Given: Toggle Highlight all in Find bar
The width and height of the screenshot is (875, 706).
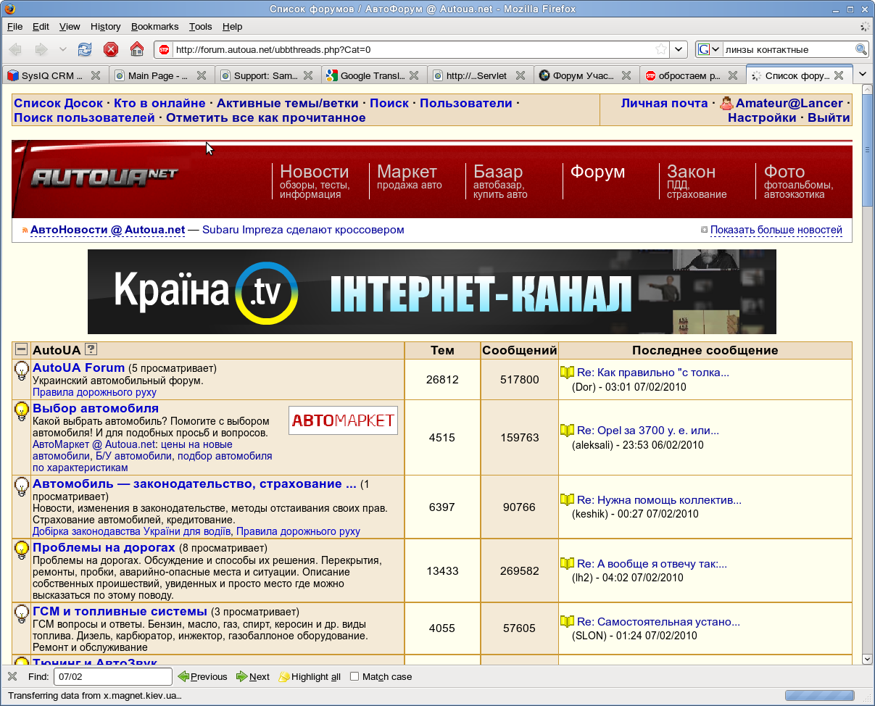Looking at the screenshot, I should pos(310,676).
